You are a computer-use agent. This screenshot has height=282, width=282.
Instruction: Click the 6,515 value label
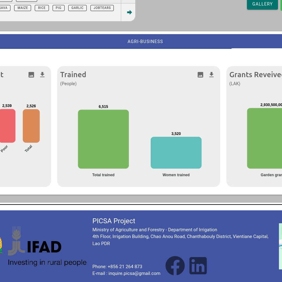point(103,107)
